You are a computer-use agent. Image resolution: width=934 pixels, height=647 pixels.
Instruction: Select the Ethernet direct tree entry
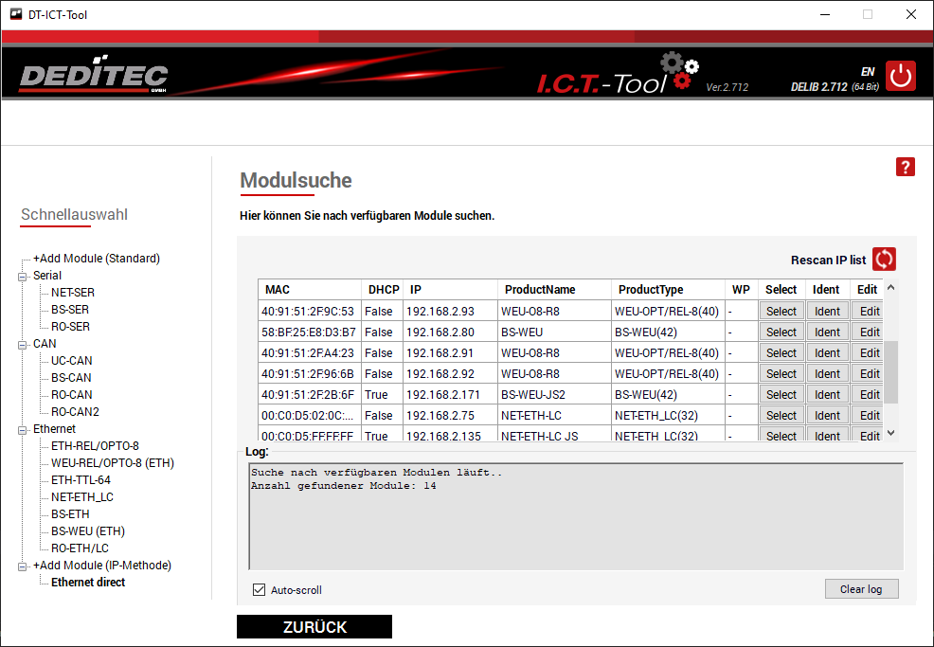88,583
